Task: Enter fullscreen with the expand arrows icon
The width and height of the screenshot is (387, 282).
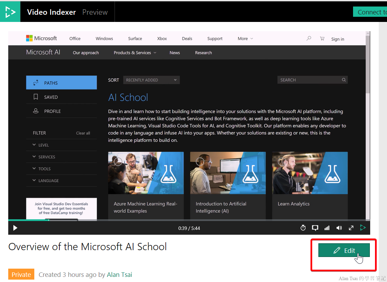Action: coord(351,228)
